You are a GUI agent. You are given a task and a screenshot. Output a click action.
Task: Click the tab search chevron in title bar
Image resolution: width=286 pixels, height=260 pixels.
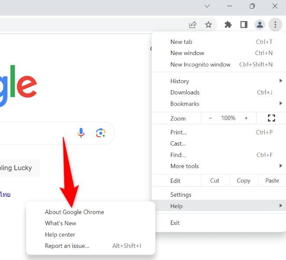point(207,6)
